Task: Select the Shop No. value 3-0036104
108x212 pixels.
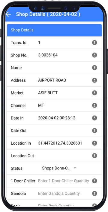Action: point(48,55)
